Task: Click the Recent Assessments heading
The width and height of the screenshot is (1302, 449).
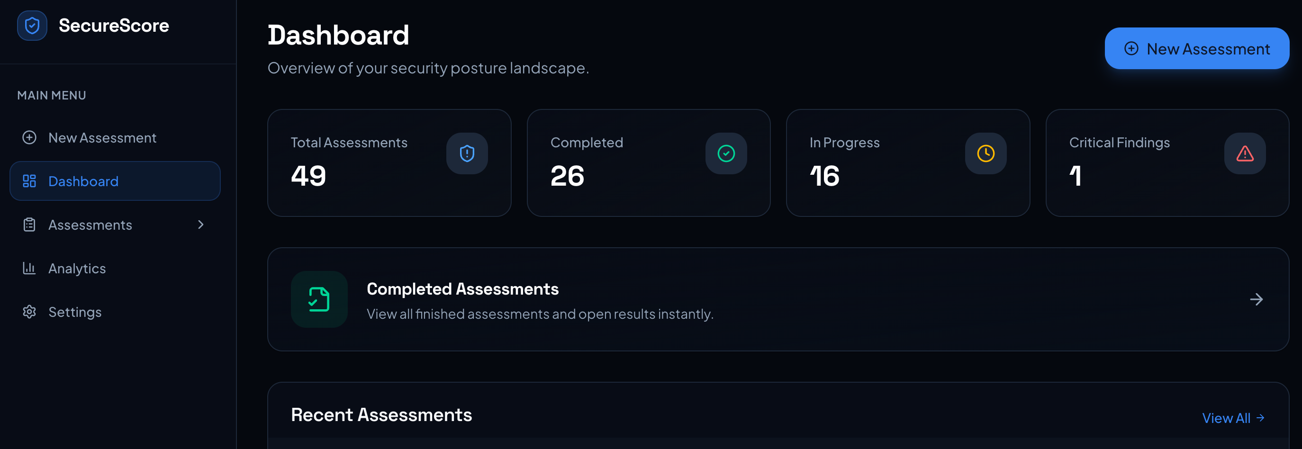Action: (381, 414)
